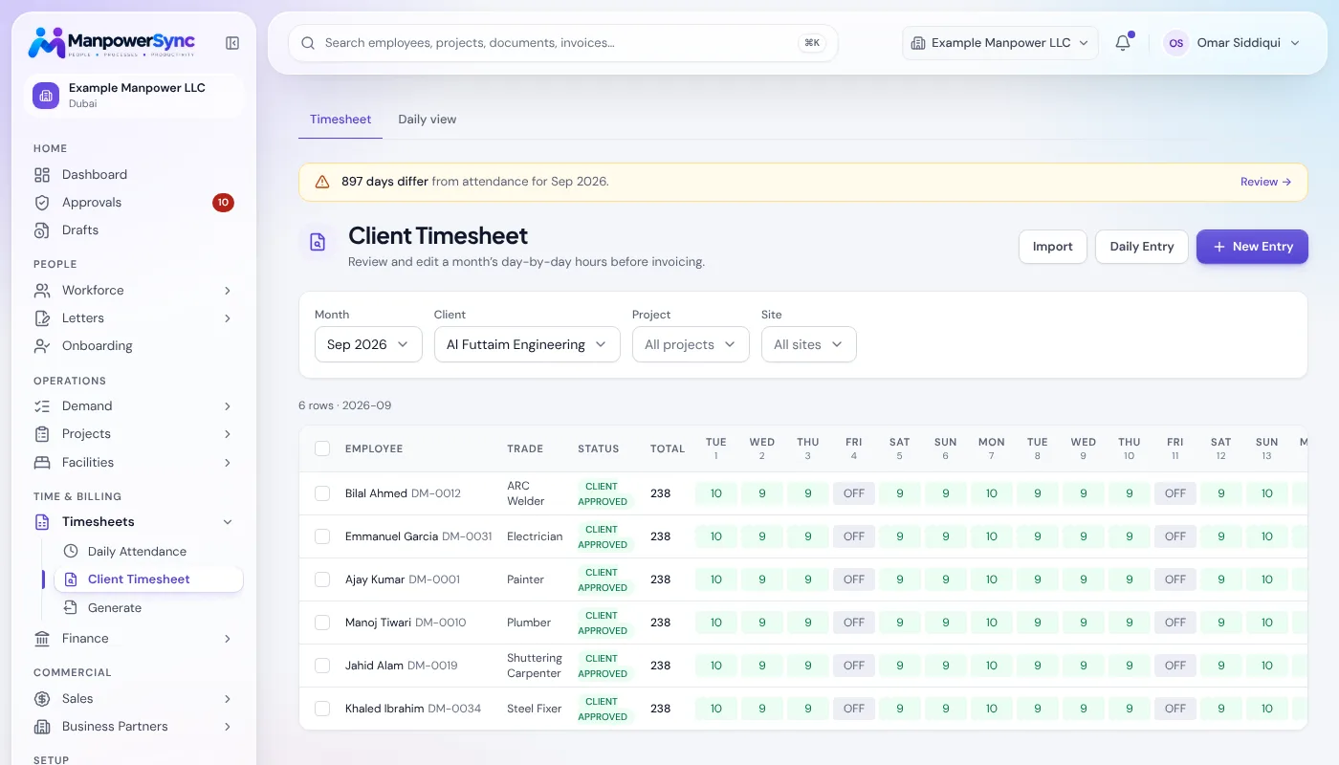Select the Timesheet tab
This screenshot has height=765, width=1339.
coord(340,120)
